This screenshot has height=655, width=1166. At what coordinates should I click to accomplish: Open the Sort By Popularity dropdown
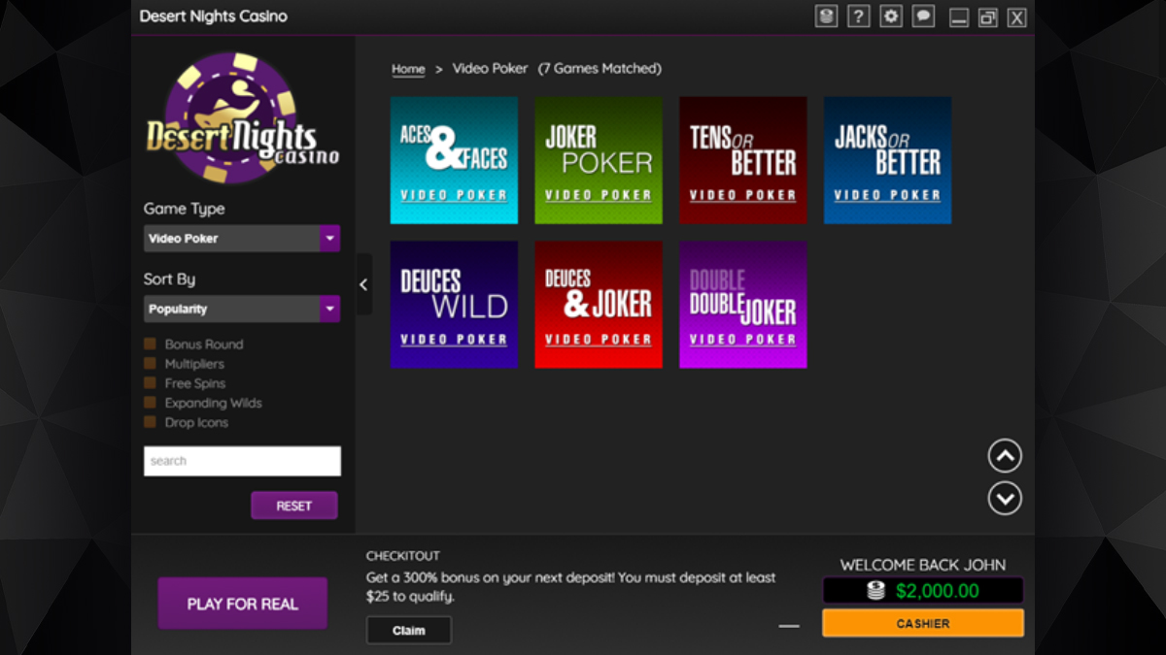pos(242,309)
